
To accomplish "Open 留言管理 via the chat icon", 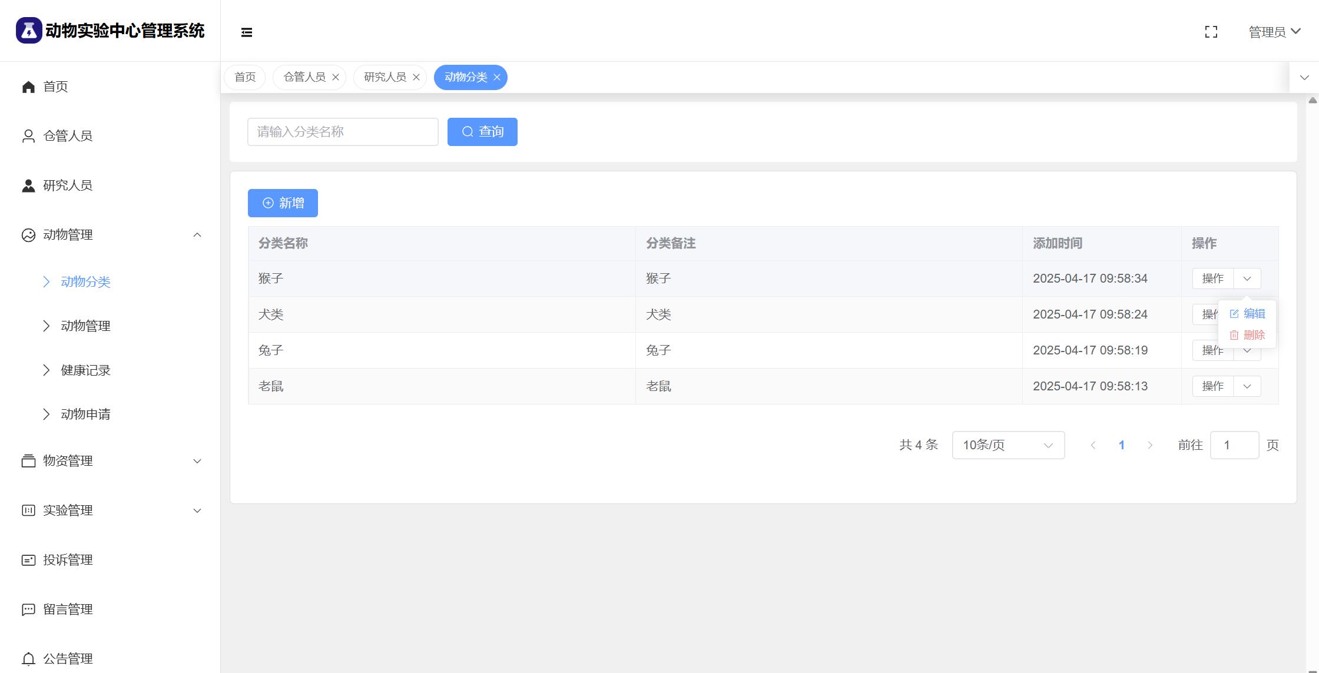I will tap(28, 609).
